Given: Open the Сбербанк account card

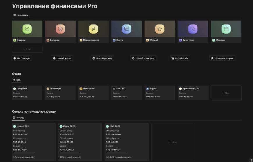Looking at the screenshot, I should tap(27, 93).
